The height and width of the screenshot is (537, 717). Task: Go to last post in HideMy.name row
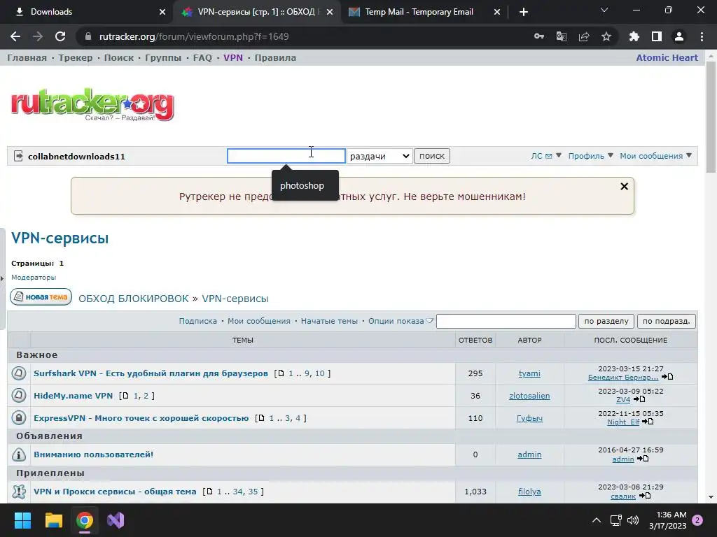(x=639, y=399)
